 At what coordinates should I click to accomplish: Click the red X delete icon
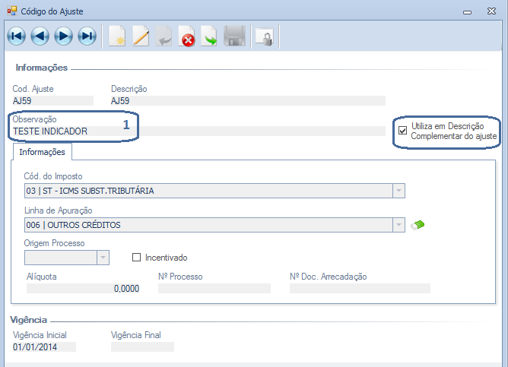[x=187, y=36]
